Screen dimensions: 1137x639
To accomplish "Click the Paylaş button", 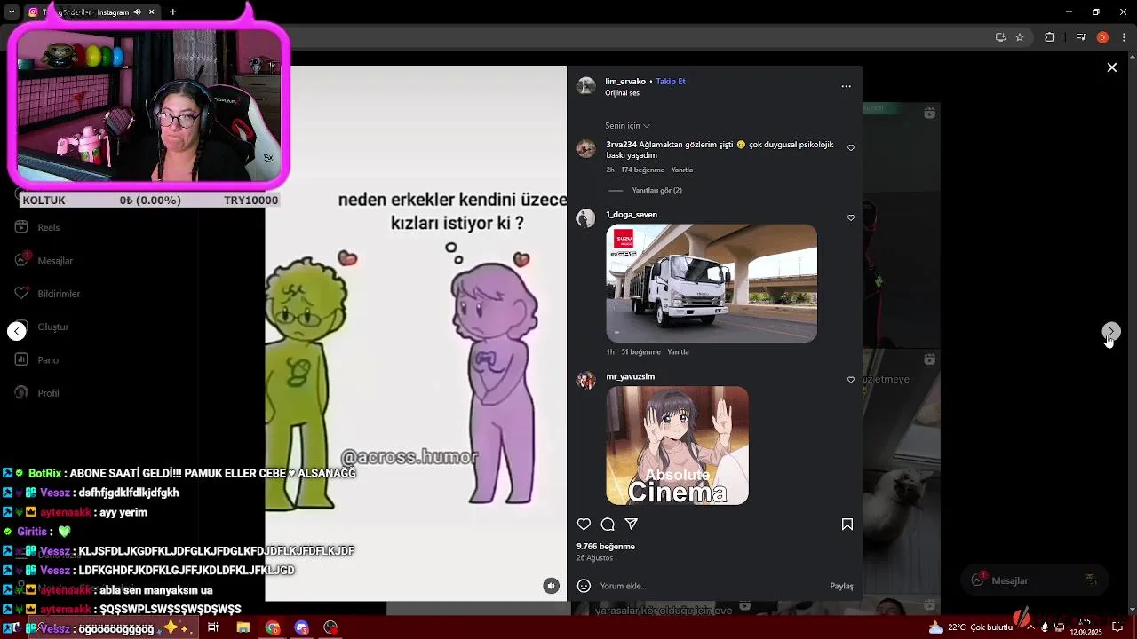I will tap(841, 586).
